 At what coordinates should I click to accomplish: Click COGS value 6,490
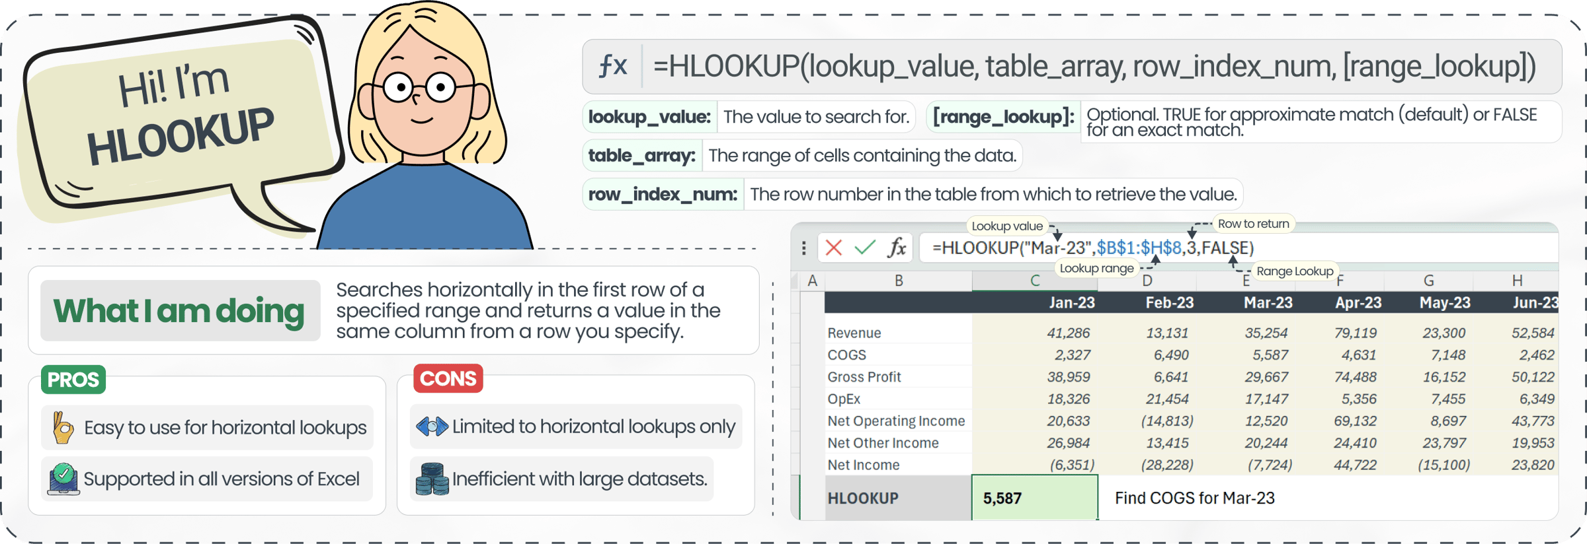click(1171, 355)
